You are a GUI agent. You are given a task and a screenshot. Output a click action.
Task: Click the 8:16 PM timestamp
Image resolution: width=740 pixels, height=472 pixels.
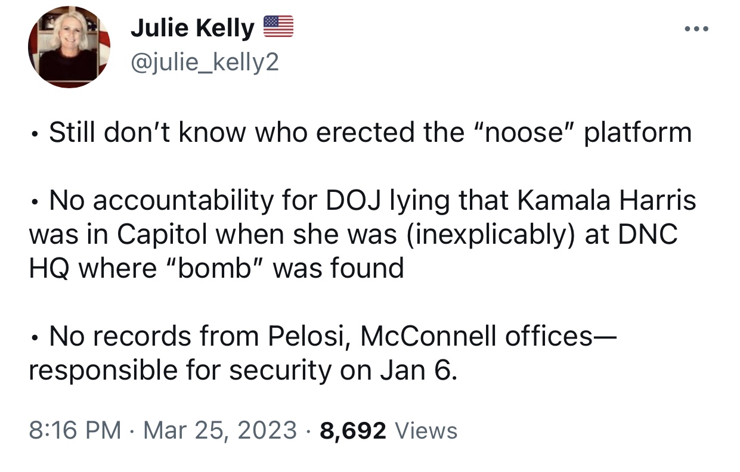tap(75, 430)
